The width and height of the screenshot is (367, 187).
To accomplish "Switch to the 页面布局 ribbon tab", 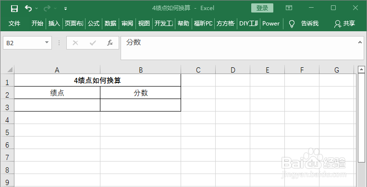I will (x=74, y=24).
